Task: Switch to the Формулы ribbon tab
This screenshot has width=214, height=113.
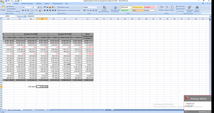Action: (39, 4)
